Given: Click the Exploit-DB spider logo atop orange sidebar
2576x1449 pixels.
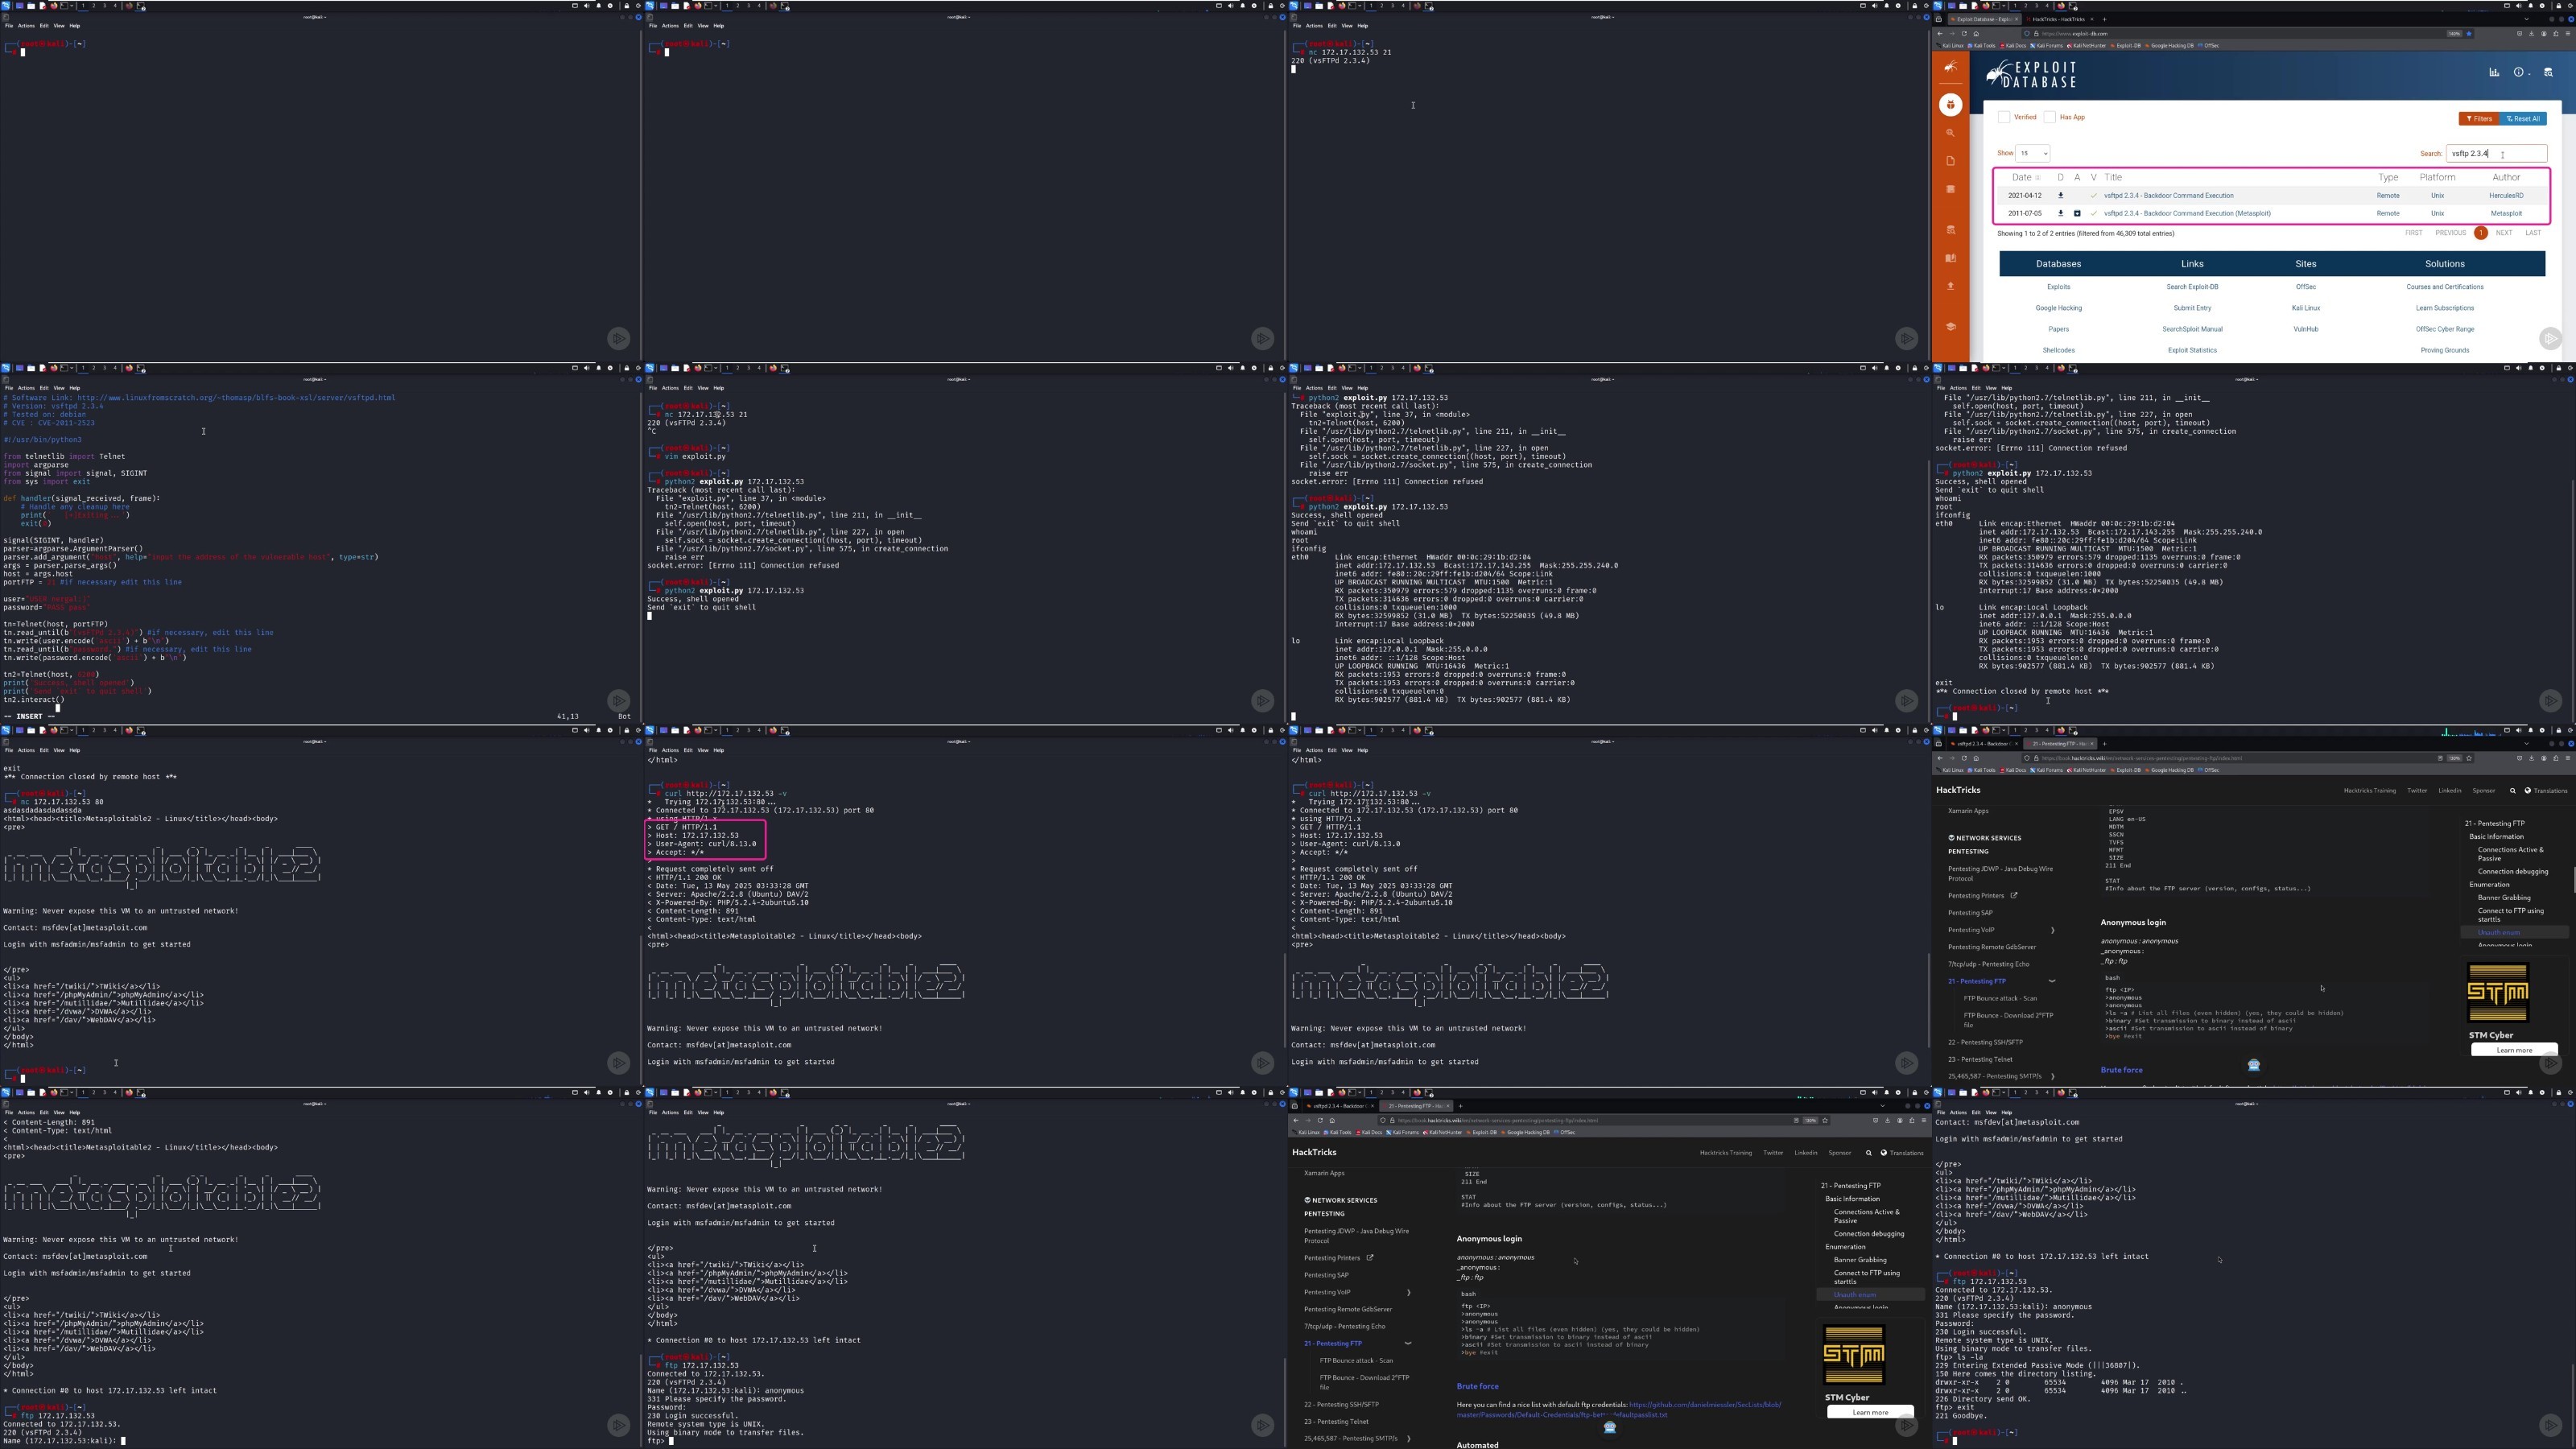Looking at the screenshot, I should pyautogui.click(x=1950, y=67).
